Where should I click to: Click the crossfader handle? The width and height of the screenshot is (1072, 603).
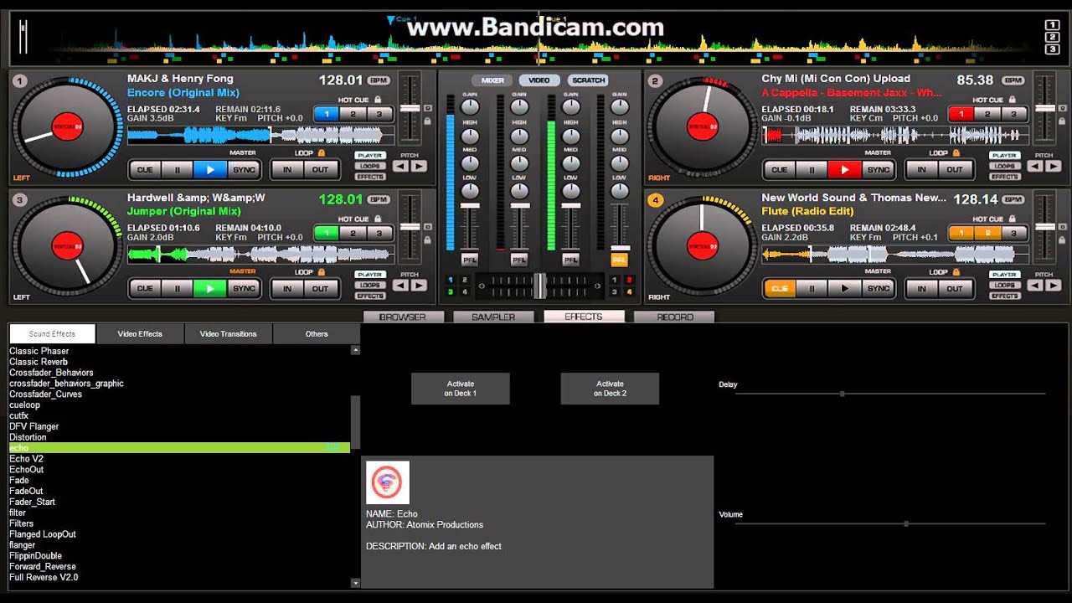point(540,286)
